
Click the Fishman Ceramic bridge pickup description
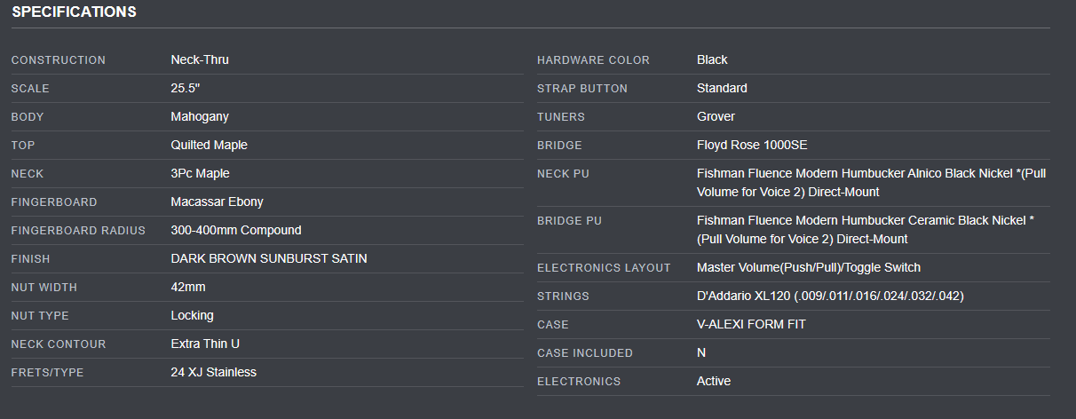click(865, 229)
